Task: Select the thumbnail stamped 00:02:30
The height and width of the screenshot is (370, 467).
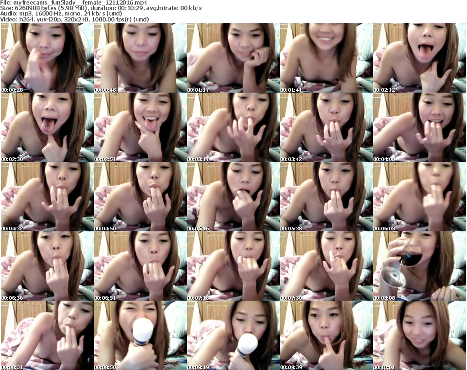Action: 47,127
